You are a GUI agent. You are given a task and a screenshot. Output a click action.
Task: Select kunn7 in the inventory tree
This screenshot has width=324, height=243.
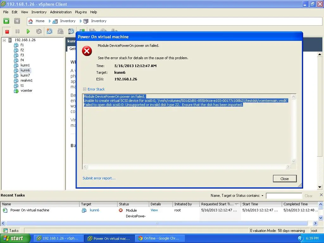click(25, 75)
